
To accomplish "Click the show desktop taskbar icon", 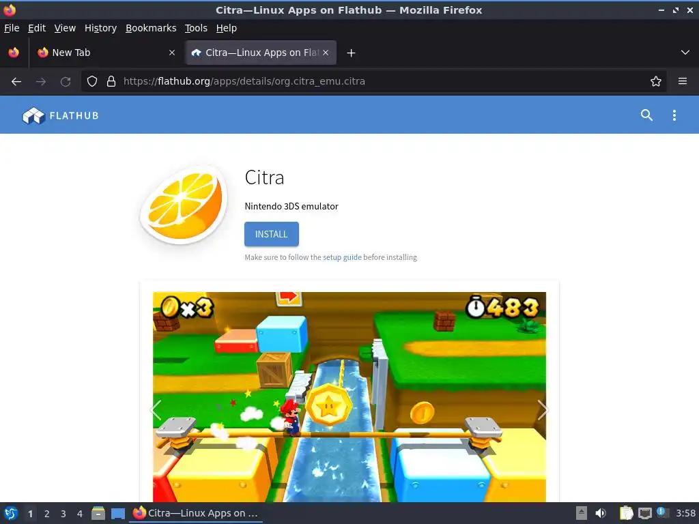I will pyautogui.click(x=118, y=513).
